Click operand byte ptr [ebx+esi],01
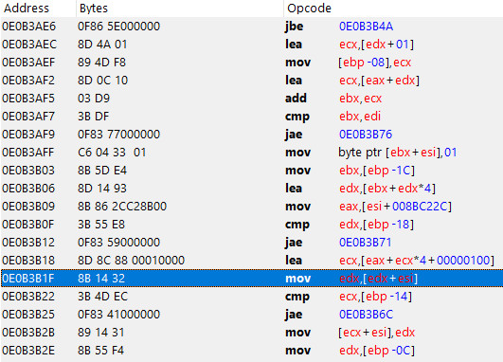 pos(398,153)
